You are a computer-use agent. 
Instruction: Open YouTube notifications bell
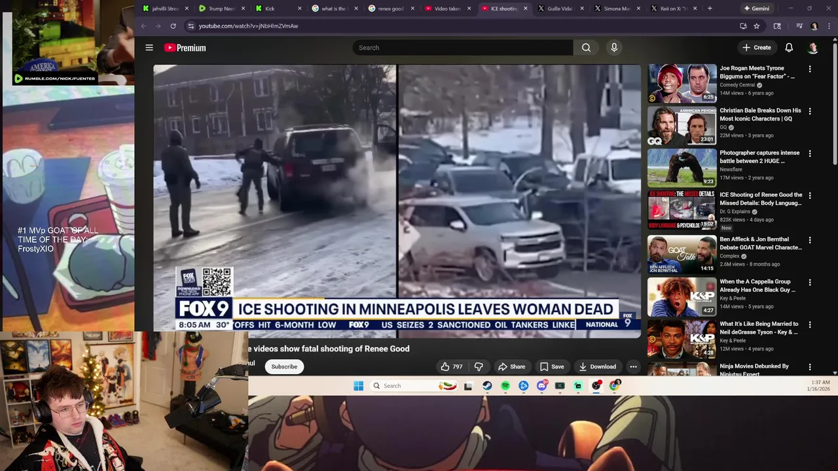click(x=789, y=48)
